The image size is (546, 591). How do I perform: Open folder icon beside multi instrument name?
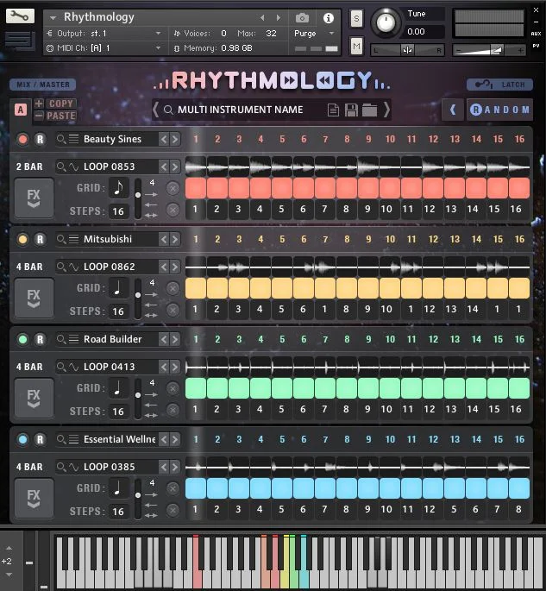[369, 110]
